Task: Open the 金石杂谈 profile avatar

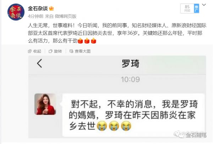Action: (x=16, y=12)
